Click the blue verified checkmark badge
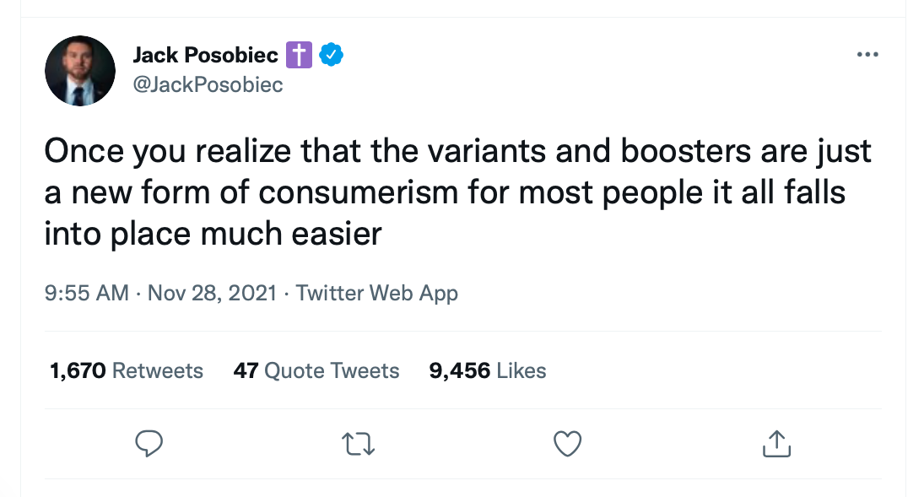 [332, 56]
